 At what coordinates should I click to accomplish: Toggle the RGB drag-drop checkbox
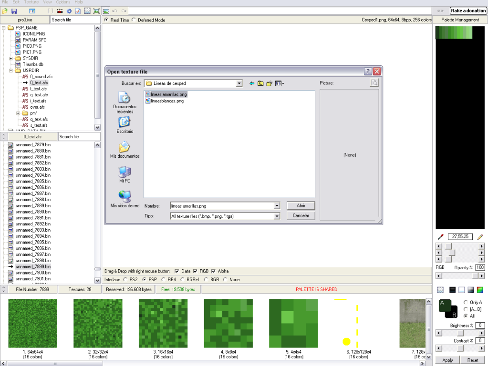195,271
